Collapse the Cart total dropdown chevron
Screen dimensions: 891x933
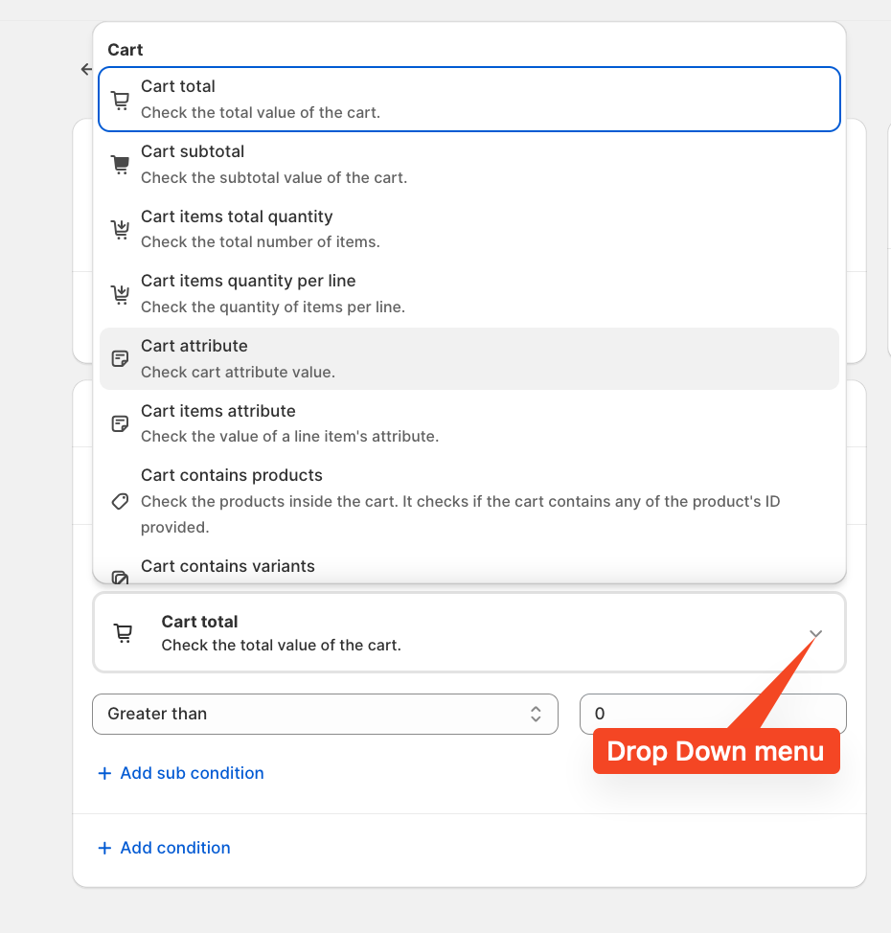815,634
